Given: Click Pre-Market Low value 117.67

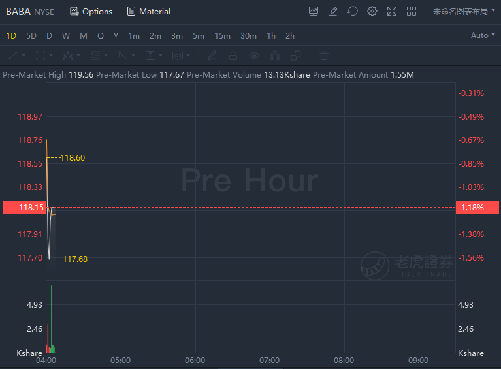Looking at the screenshot, I should coord(172,75).
